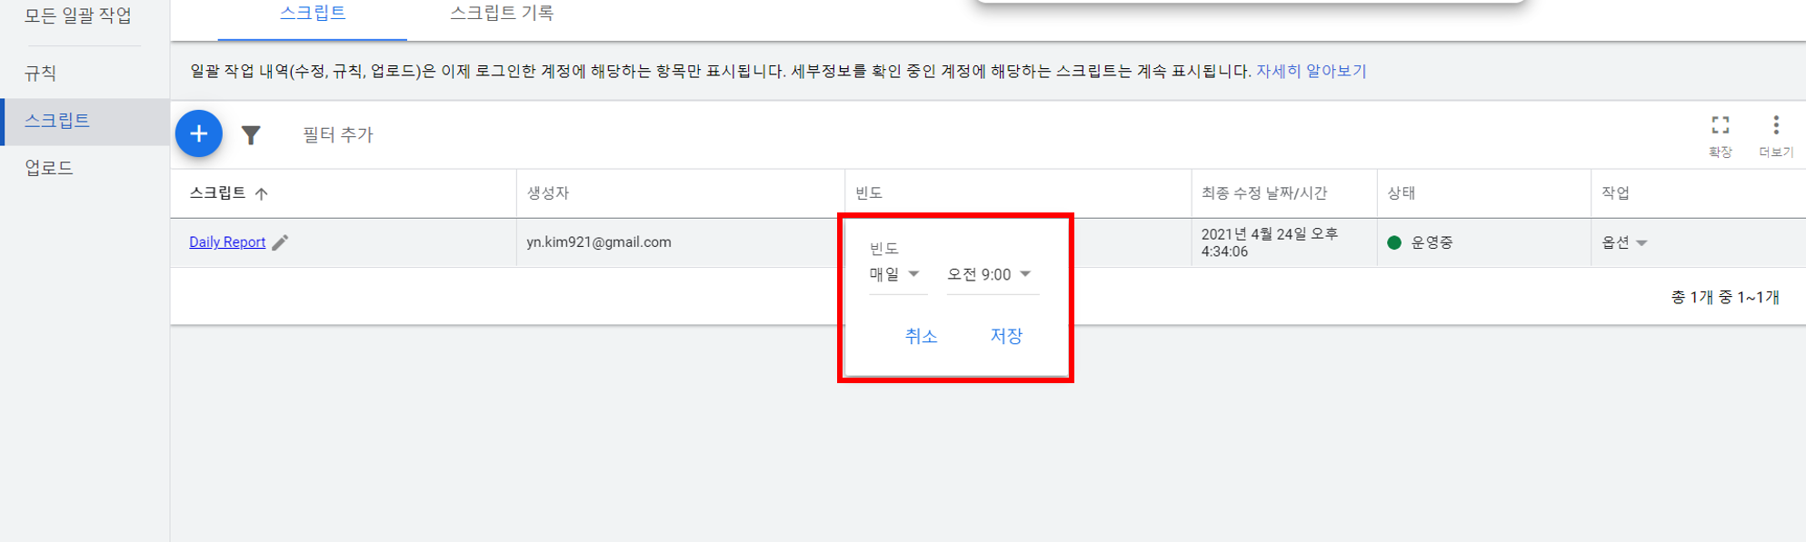The width and height of the screenshot is (1806, 542).
Task: Open the Daily Report script link
Action: (x=227, y=242)
